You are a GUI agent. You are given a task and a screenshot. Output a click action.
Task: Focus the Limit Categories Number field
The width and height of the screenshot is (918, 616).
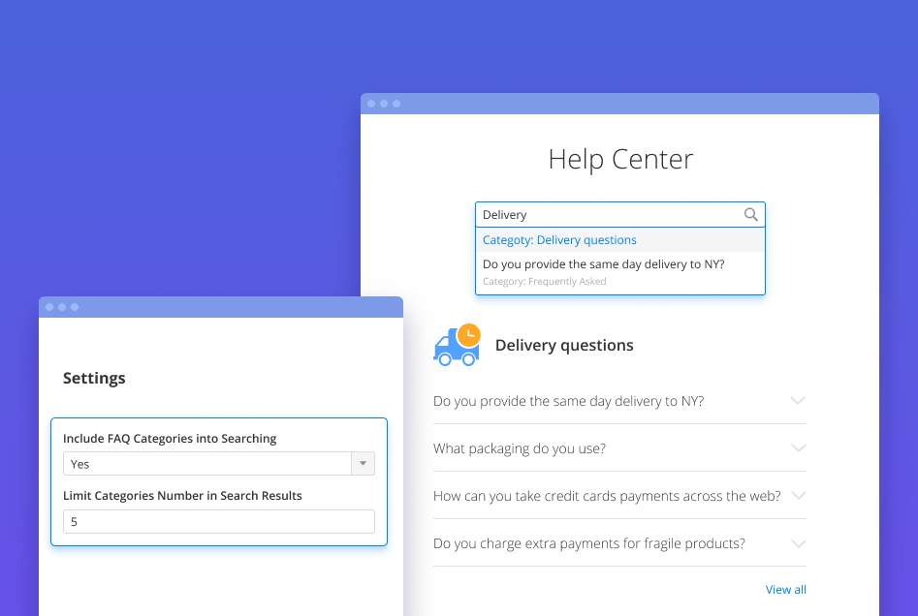[x=218, y=522]
